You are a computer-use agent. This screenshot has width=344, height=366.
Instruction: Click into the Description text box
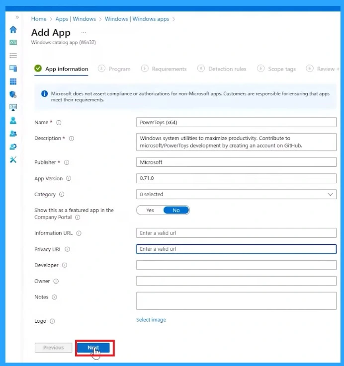pos(236,142)
